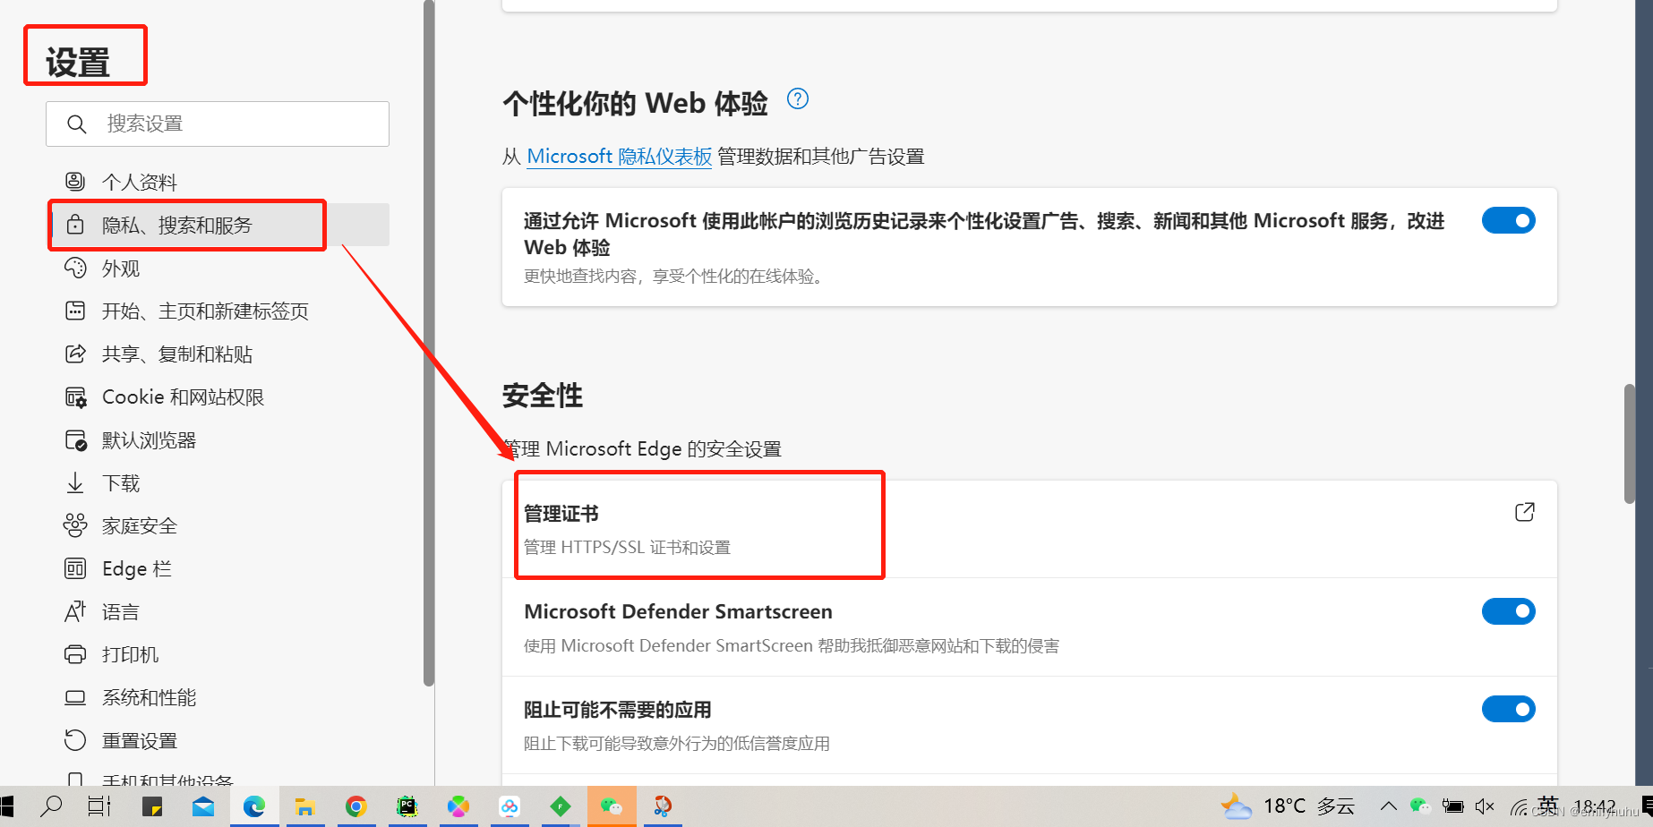Click printer icon beside 打印机
This screenshot has height=827, width=1653.
click(75, 654)
